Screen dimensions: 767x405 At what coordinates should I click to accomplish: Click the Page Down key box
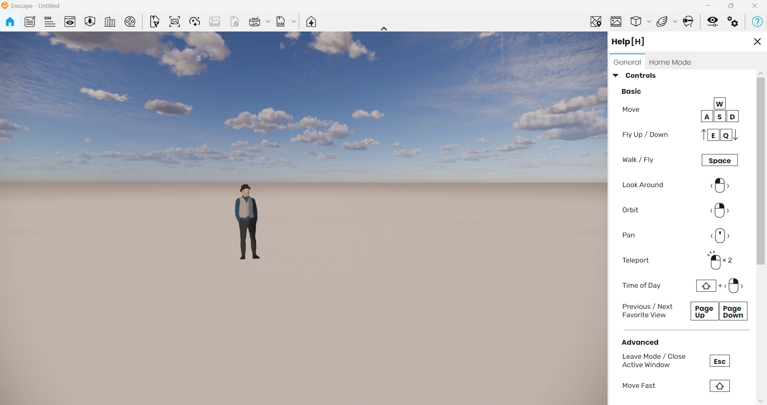tap(733, 311)
